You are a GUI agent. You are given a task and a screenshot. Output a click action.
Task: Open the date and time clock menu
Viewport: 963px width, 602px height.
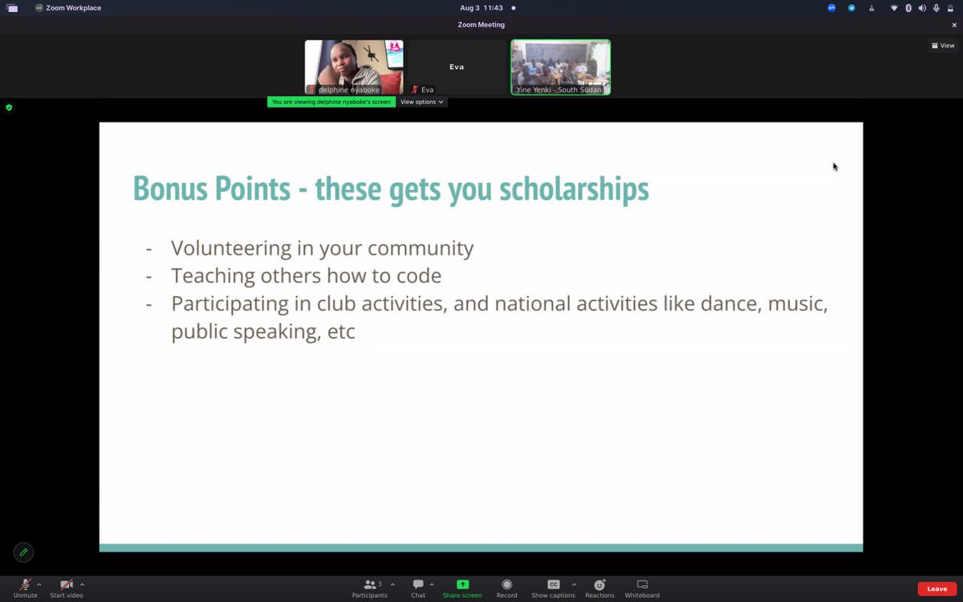(481, 8)
